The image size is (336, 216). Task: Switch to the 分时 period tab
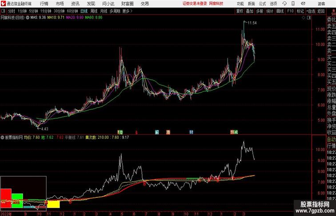click(x=12, y=11)
